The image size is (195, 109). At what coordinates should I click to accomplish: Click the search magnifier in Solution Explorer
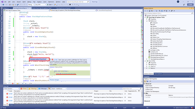tap(192, 13)
